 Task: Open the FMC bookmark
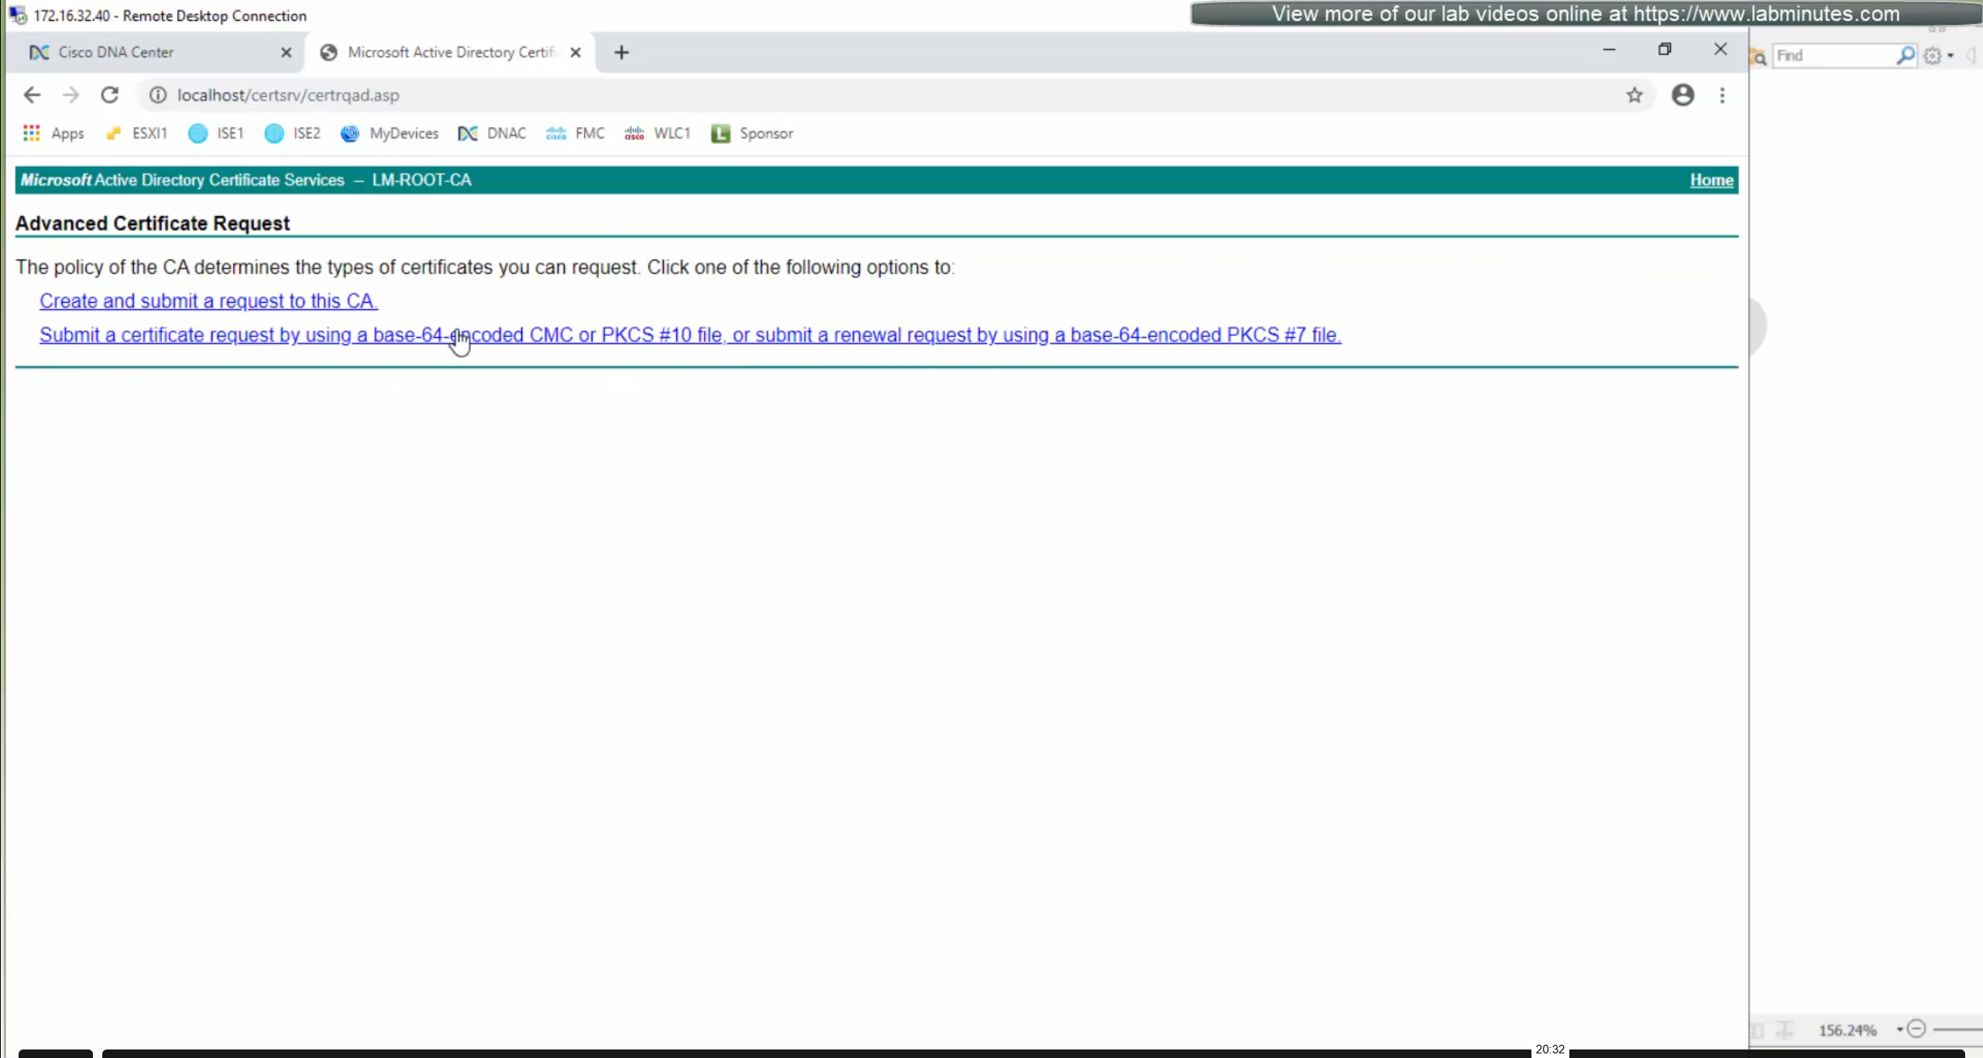pos(576,133)
